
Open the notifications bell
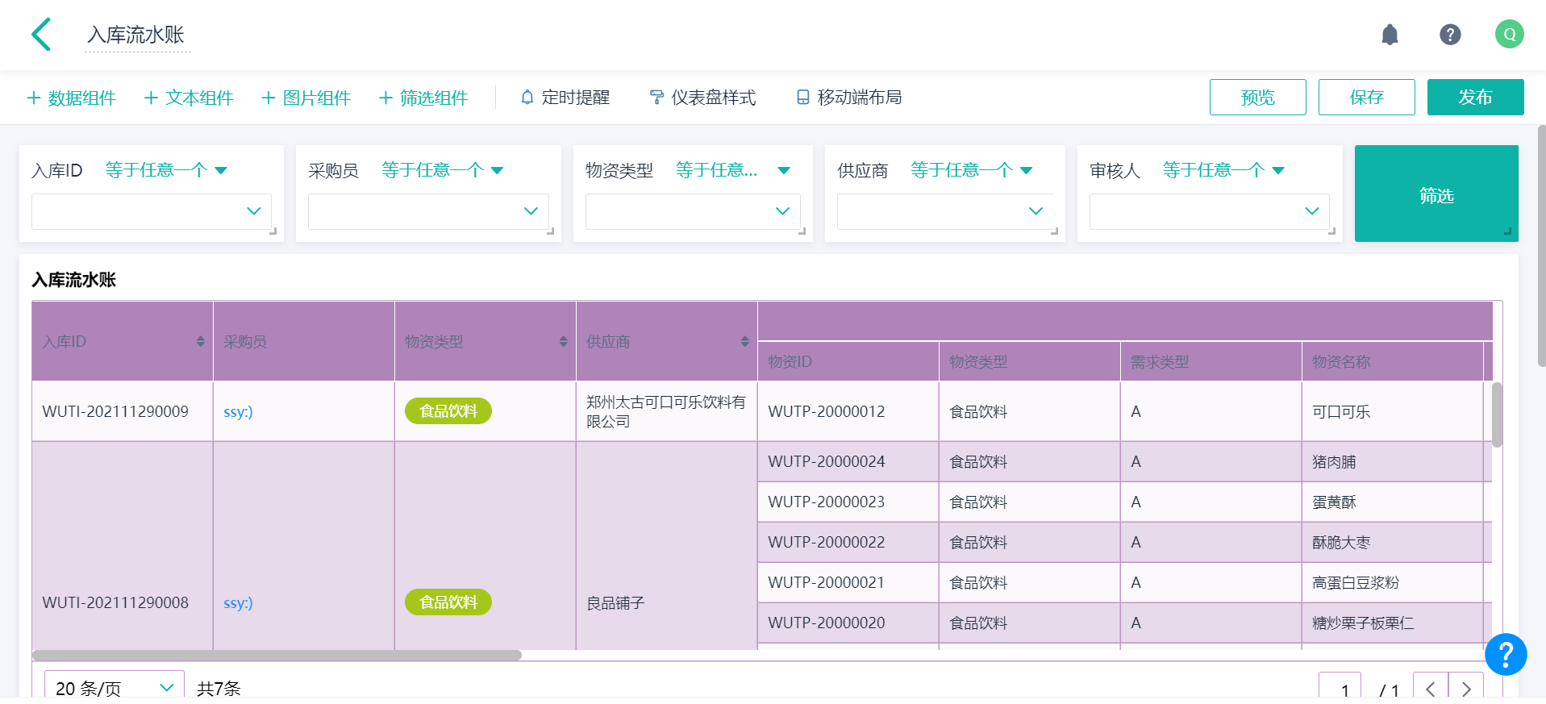(x=1390, y=35)
